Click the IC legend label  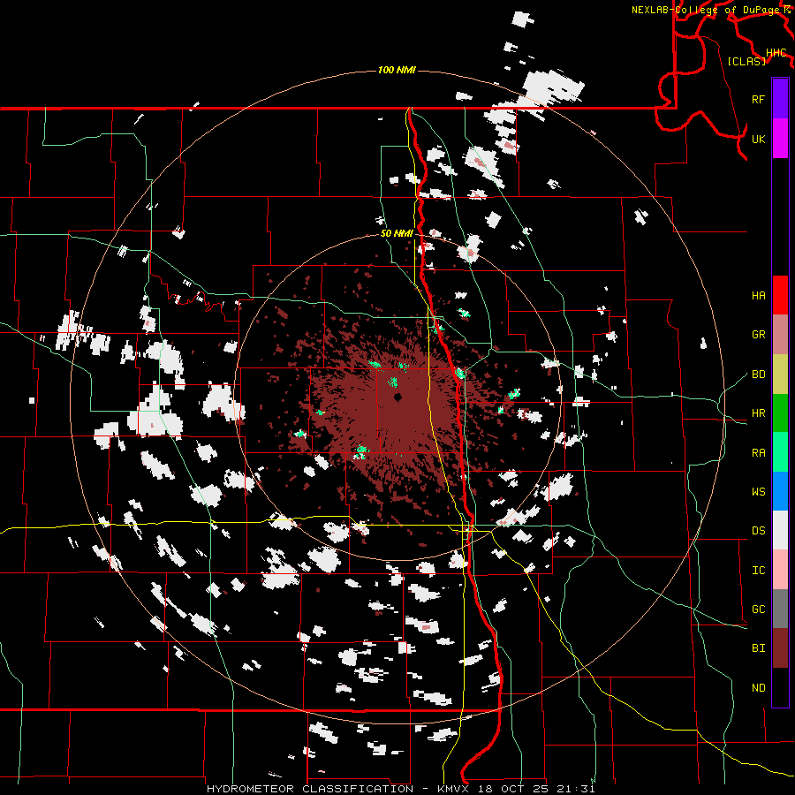[758, 571]
